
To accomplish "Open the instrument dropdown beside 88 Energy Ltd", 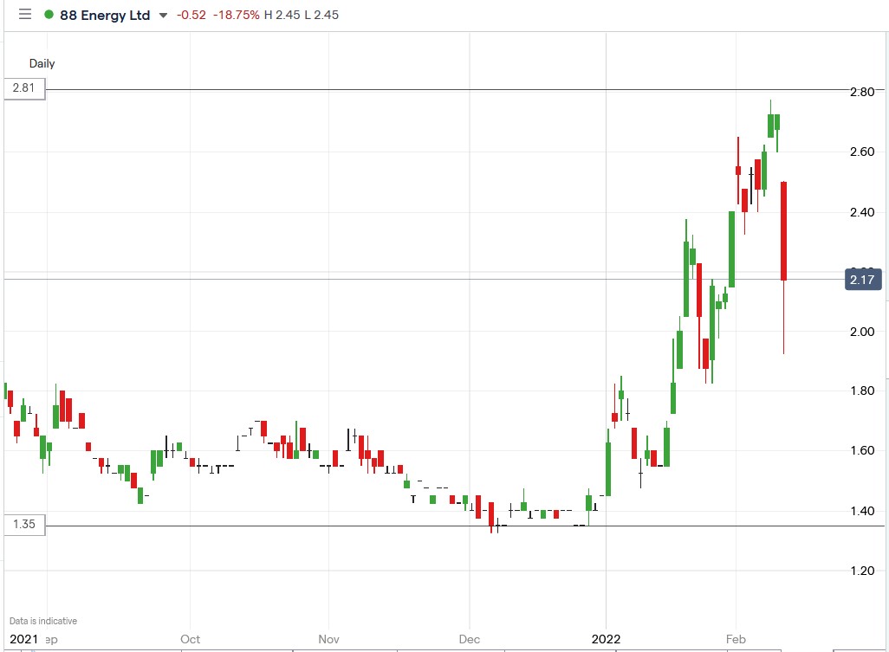I will [x=161, y=15].
